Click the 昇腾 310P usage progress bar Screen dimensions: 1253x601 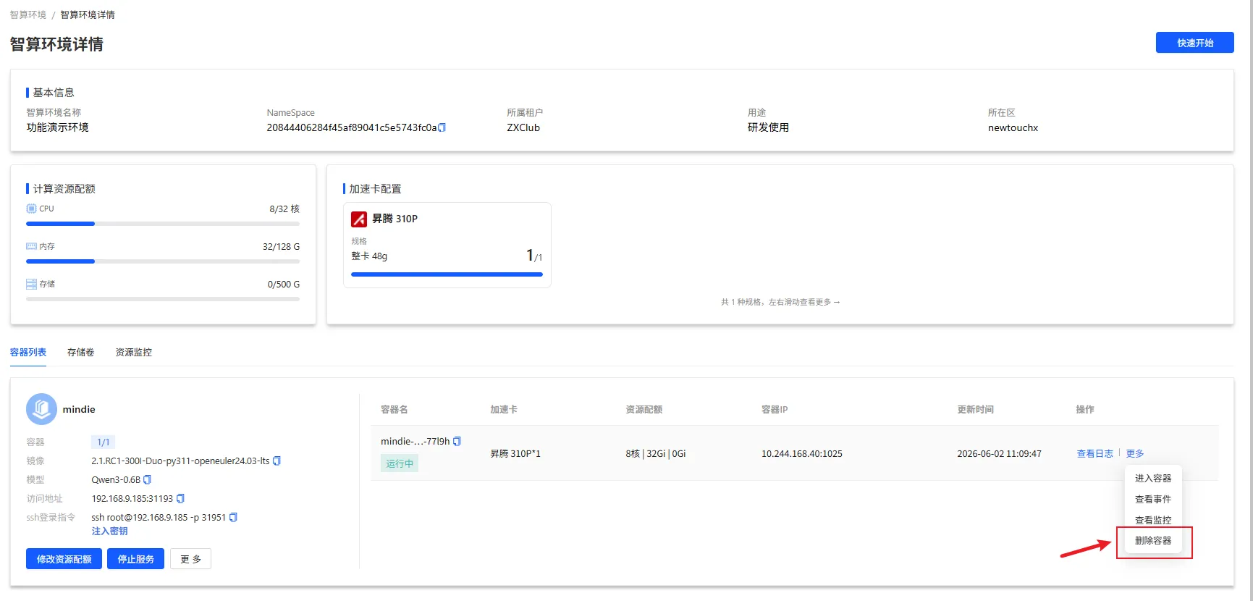(447, 274)
